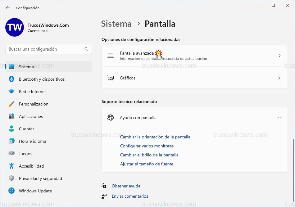Image resolution: width=295 pixels, height=207 pixels.
Task: Select the Red e Internet globe icon
Action: [x=11, y=92]
